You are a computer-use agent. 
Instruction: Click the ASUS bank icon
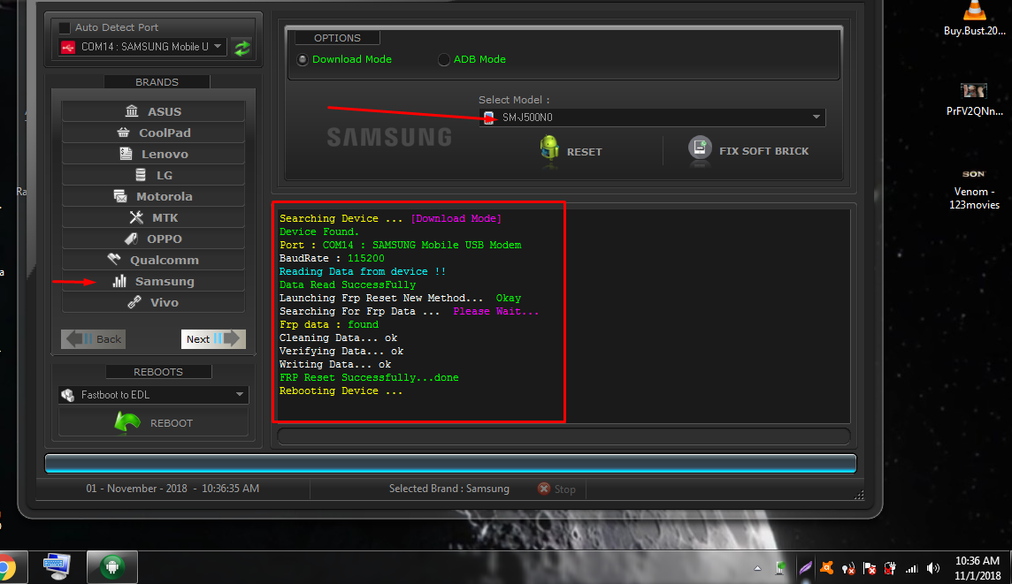pos(132,110)
